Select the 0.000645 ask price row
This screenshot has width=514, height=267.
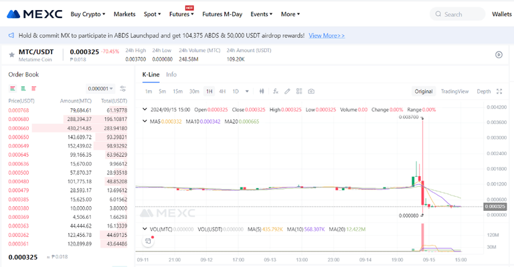(68, 155)
